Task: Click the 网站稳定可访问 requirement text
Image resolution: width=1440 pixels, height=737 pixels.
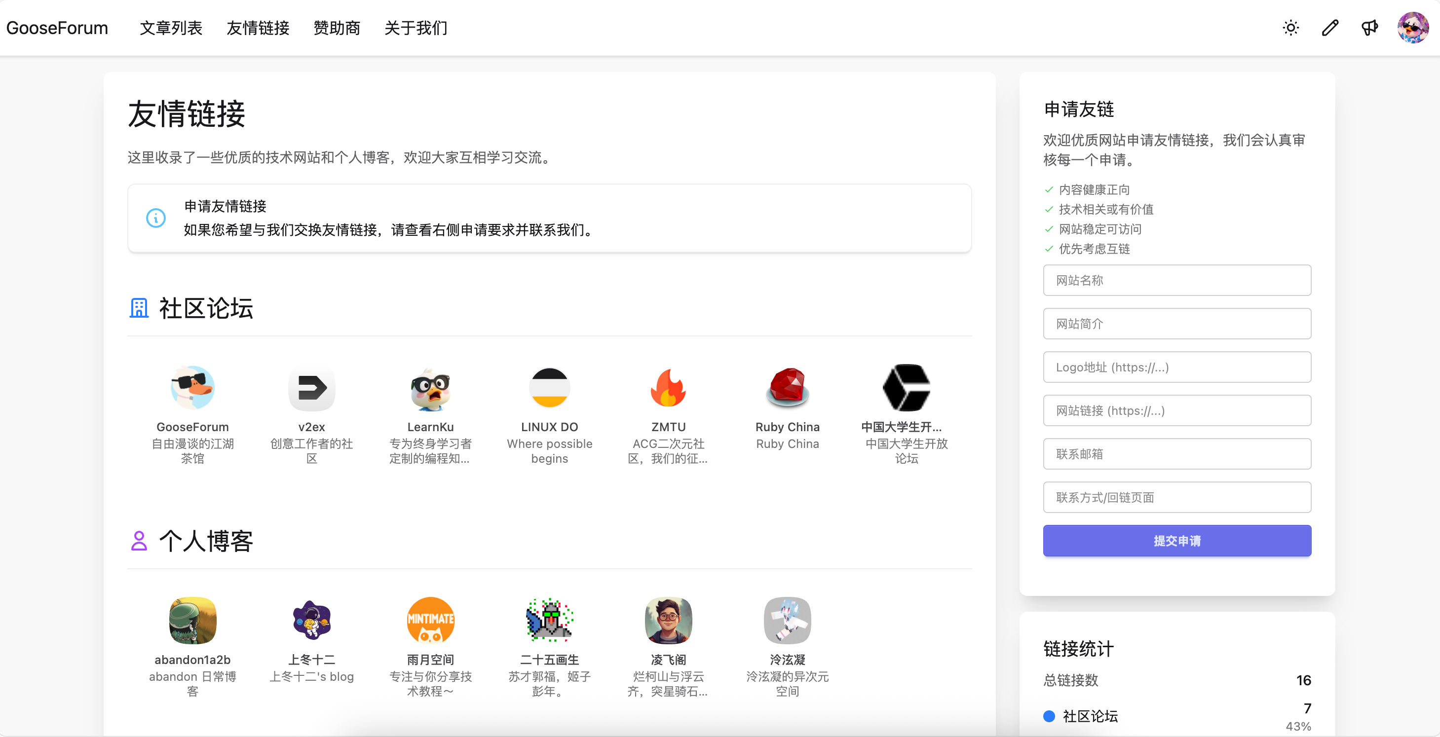Action: pyautogui.click(x=1100, y=230)
